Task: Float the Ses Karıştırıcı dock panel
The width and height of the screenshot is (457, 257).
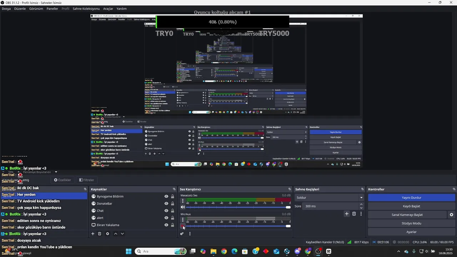Action: coord(290,189)
